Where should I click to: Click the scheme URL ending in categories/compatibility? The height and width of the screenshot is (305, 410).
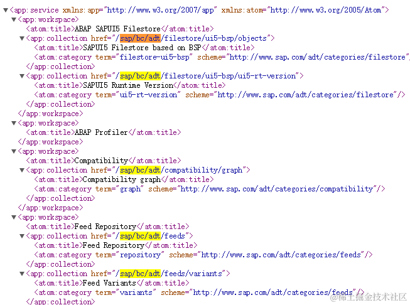[x=277, y=189]
